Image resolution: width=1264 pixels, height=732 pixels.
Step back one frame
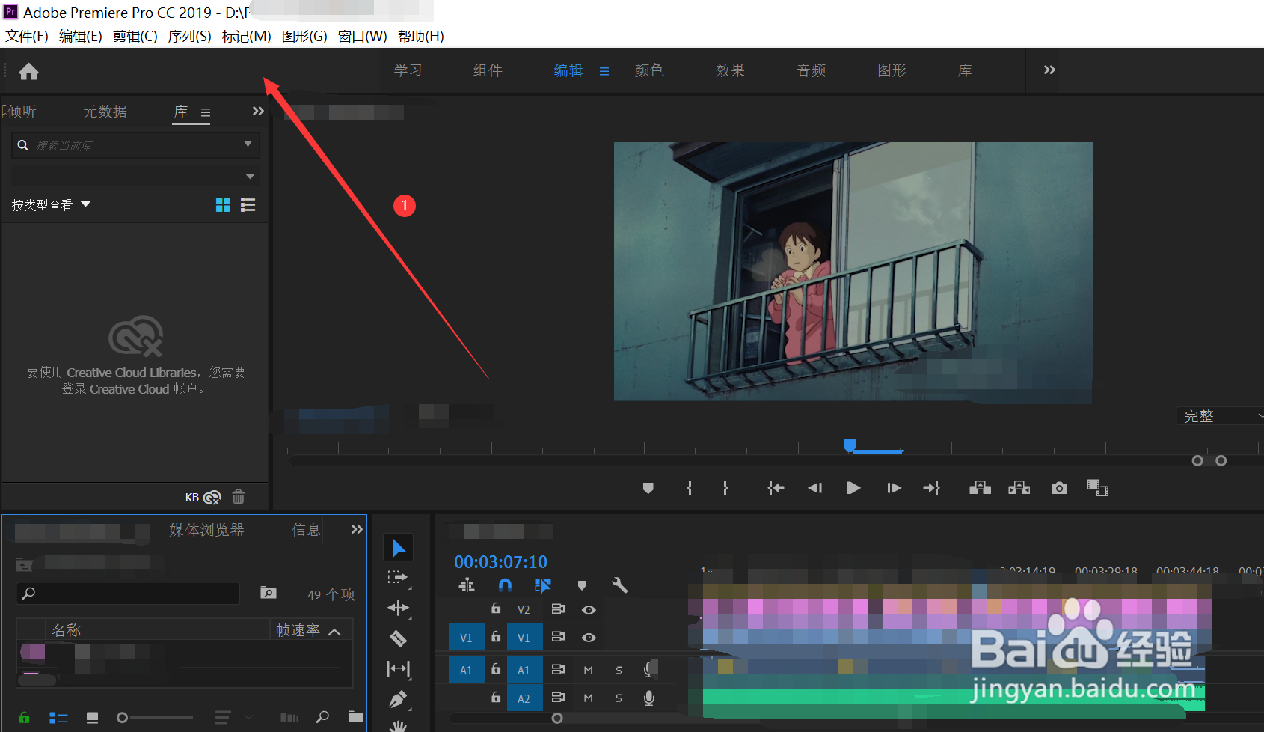pyautogui.click(x=815, y=488)
